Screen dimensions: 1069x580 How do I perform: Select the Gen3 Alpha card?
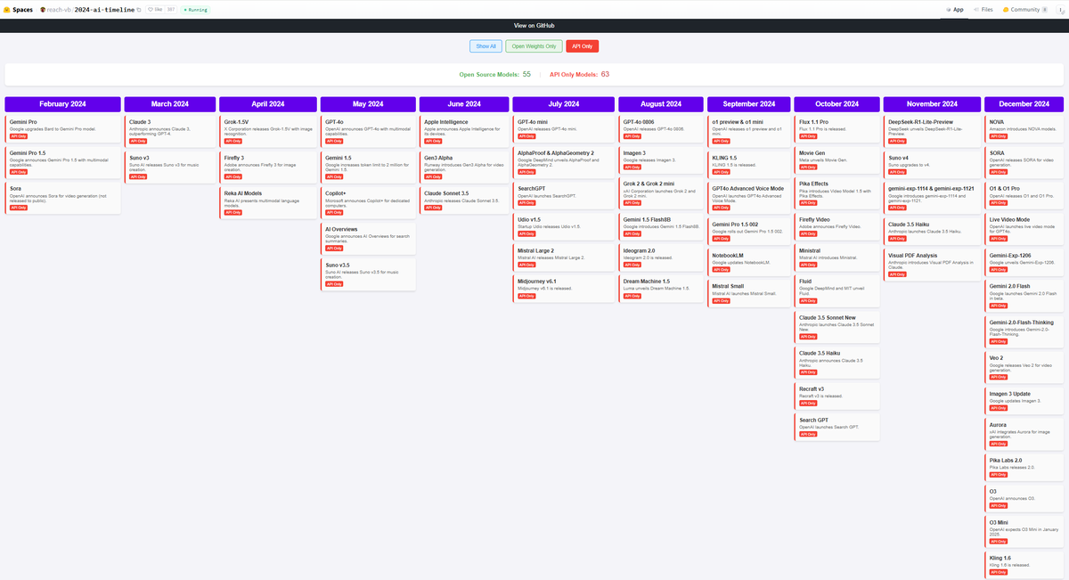point(464,167)
